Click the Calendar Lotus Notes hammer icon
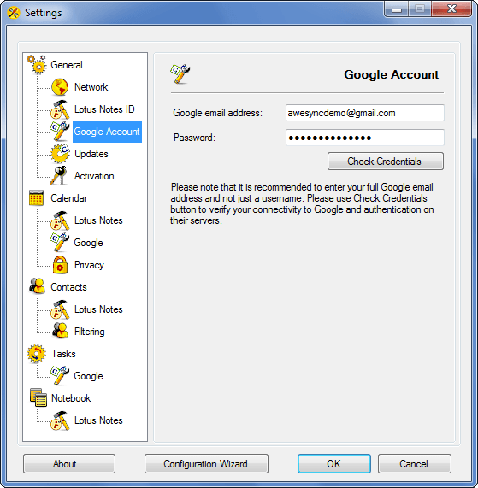Viewport: 478px width, 488px height. 60,220
